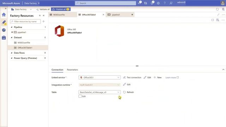Click Test connection
Viewport: 226px width, 127px height.
point(132,78)
